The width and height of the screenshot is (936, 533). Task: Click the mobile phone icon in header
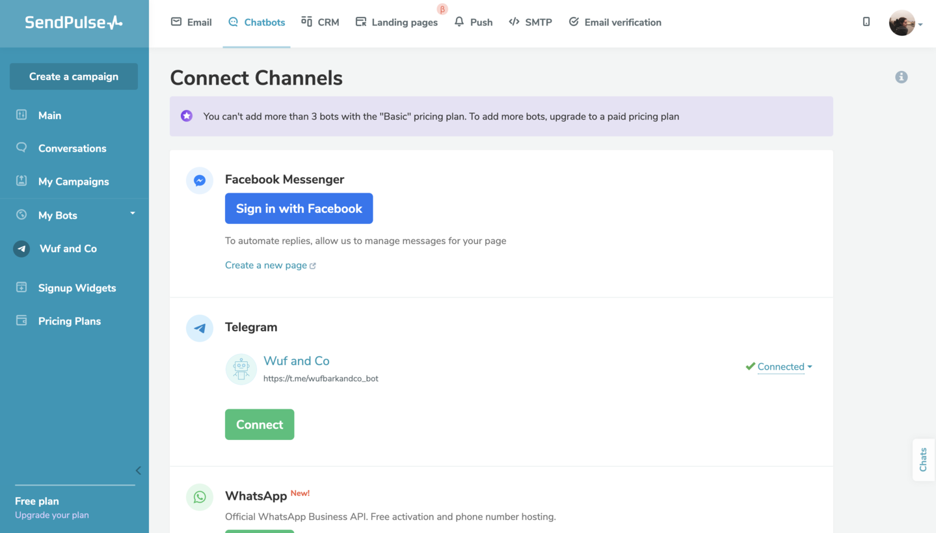[x=866, y=21]
